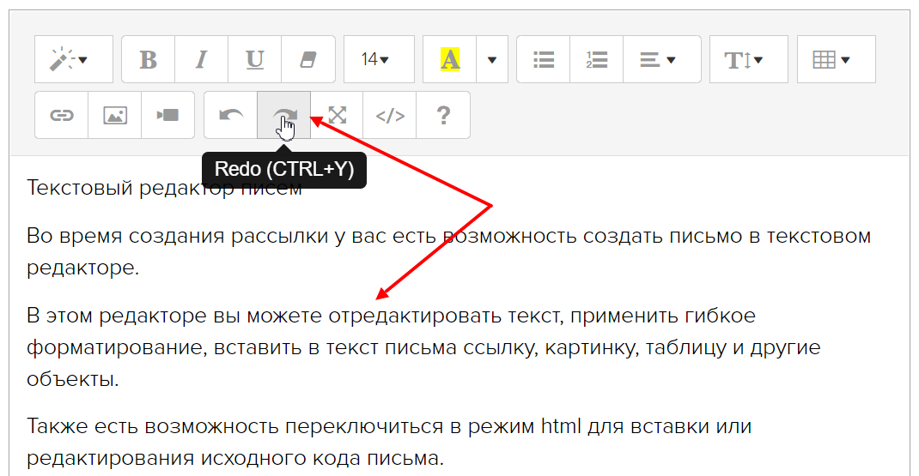Toggle italic text style
This screenshot has width=919, height=476.
[x=202, y=59]
